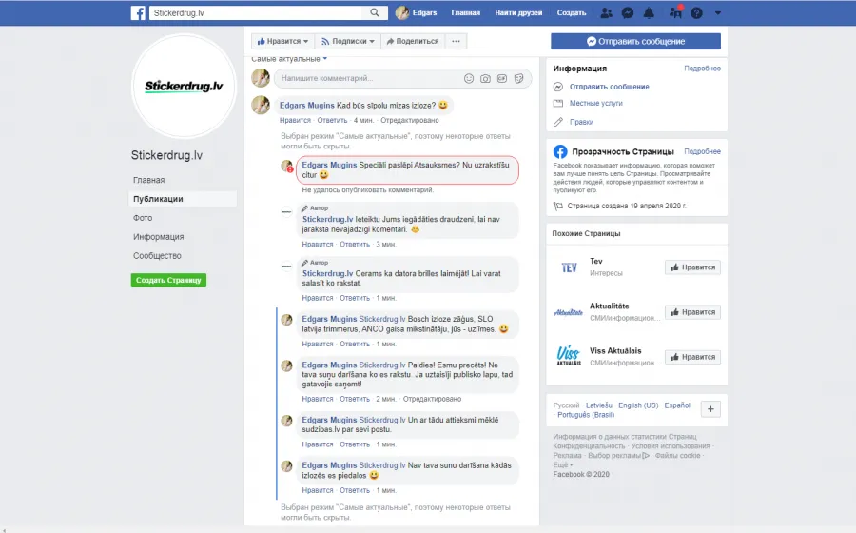Image resolution: width=856 pixels, height=533 pixels.
Task: Click the green Создать Страницу button
Action: [x=168, y=280]
